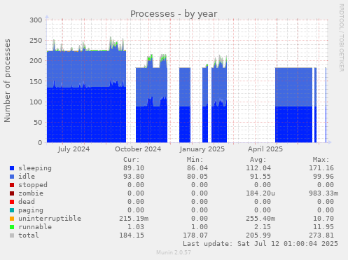Click sleeping's maximum value 171.16
The image size is (348, 260).
coord(321,168)
